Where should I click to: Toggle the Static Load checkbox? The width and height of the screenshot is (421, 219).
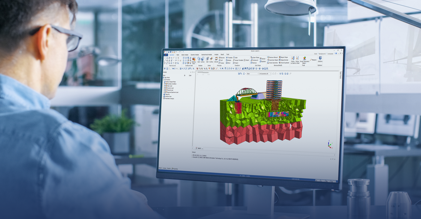(x=165, y=86)
